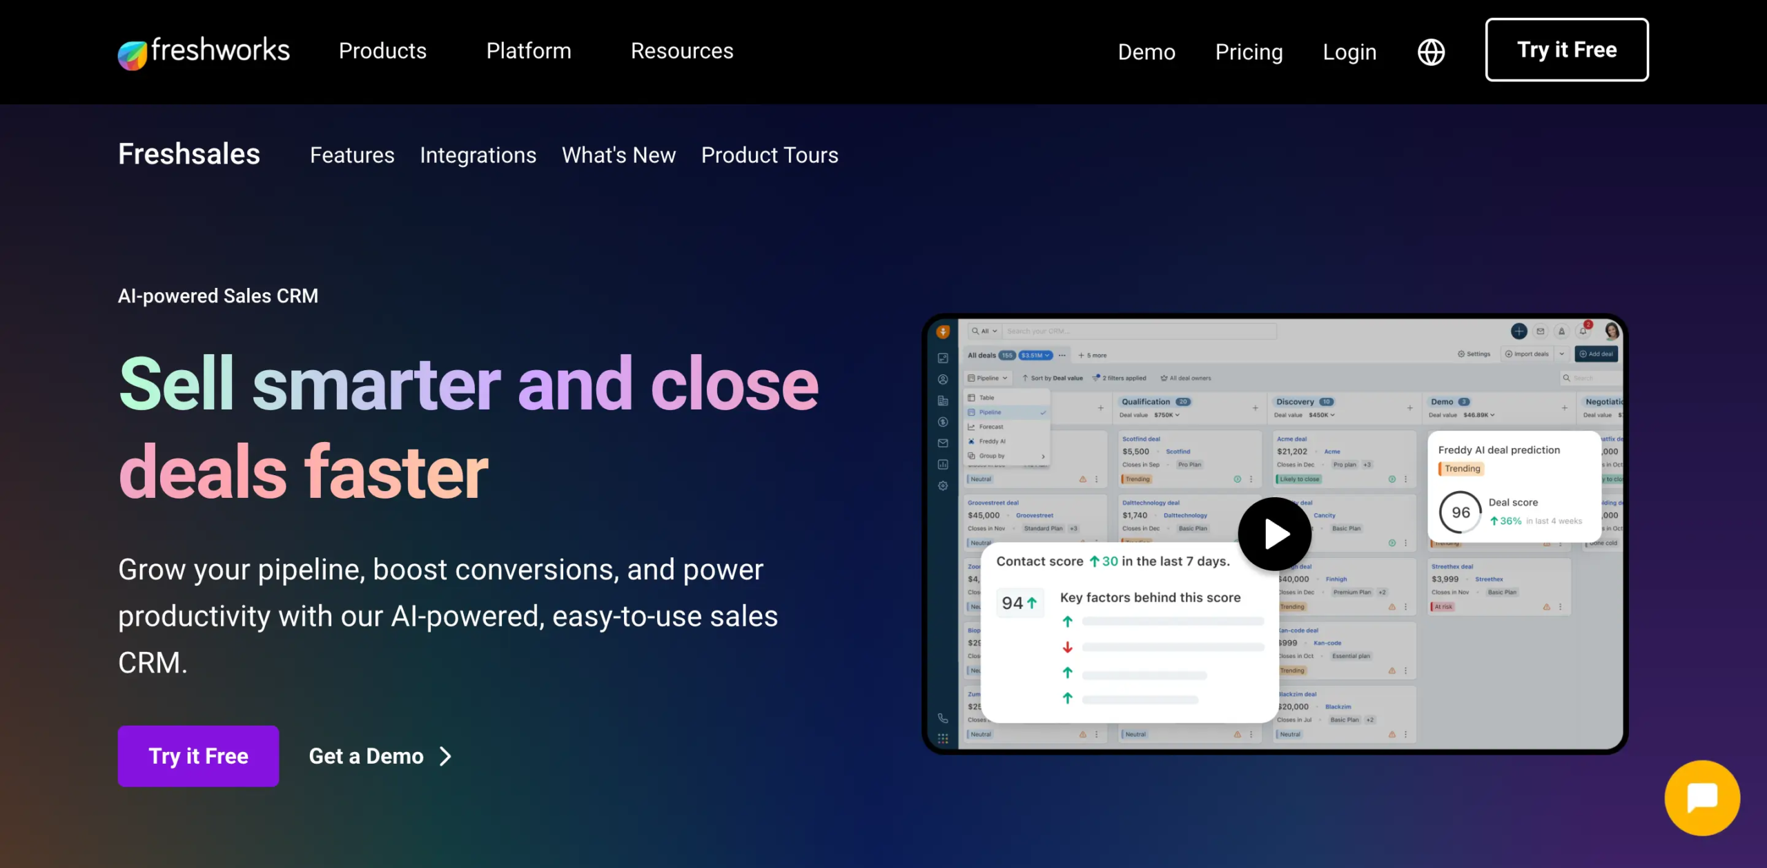Select the checked Pipeline option in view menu

click(x=1008, y=412)
